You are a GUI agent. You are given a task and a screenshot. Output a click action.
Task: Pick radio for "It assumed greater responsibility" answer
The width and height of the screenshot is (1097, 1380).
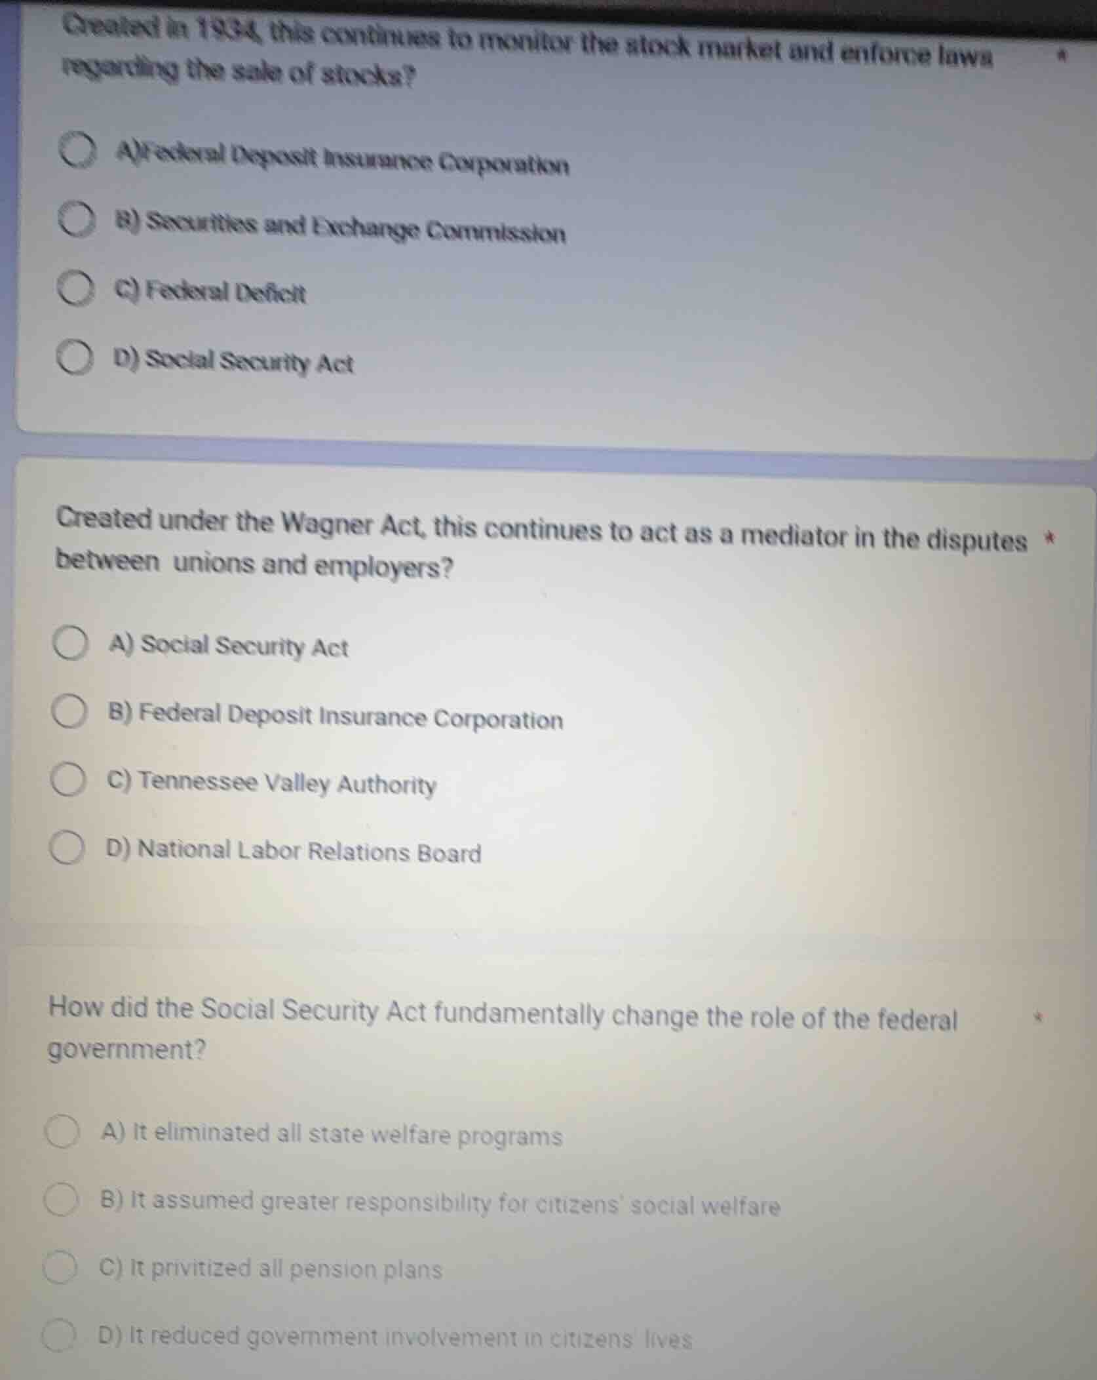point(61,1199)
